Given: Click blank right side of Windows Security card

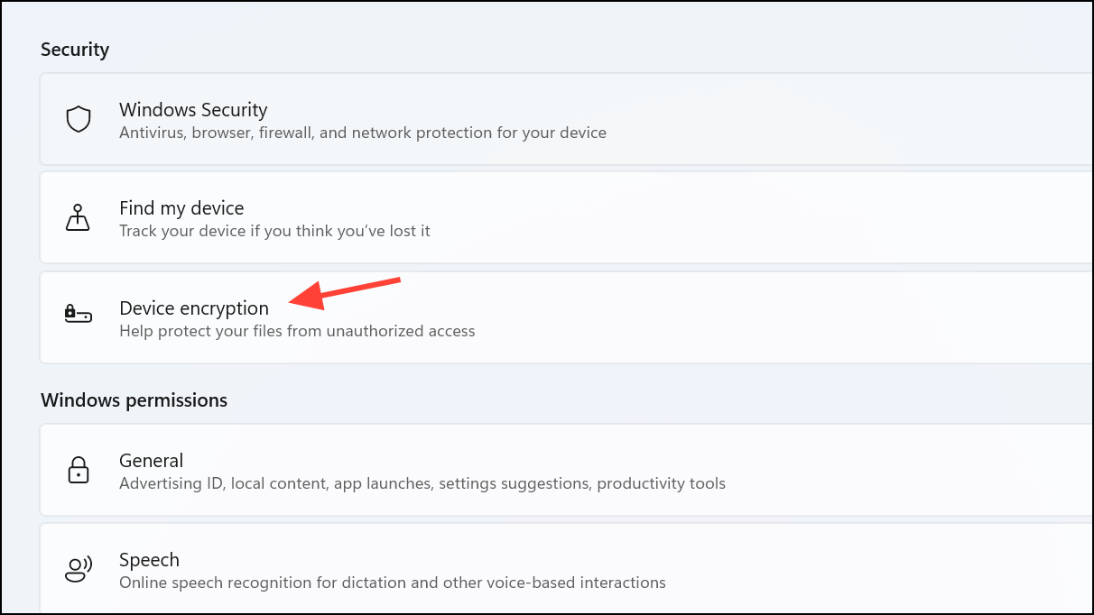Looking at the screenshot, I should 858,120.
